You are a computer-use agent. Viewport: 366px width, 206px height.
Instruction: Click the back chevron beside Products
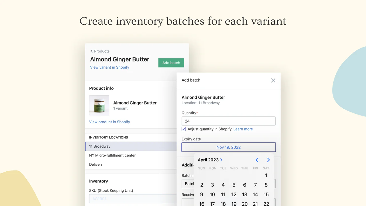(91, 51)
